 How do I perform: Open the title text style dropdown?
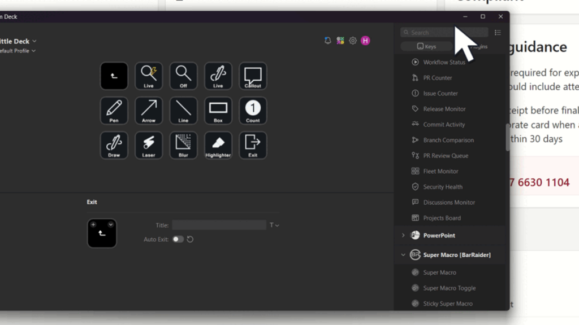tap(274, 225)
